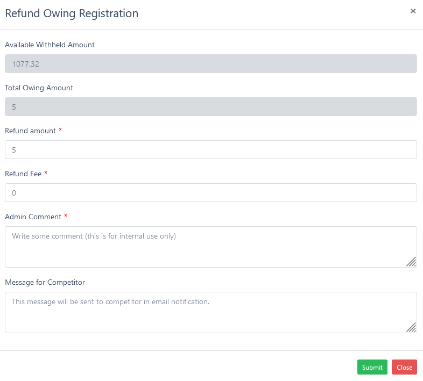
Task: Close the dialog with the X icon
Action: (x=413, y=11)
